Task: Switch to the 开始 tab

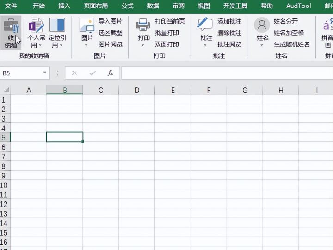Action: pyautogui.click(x=39, y=6)
